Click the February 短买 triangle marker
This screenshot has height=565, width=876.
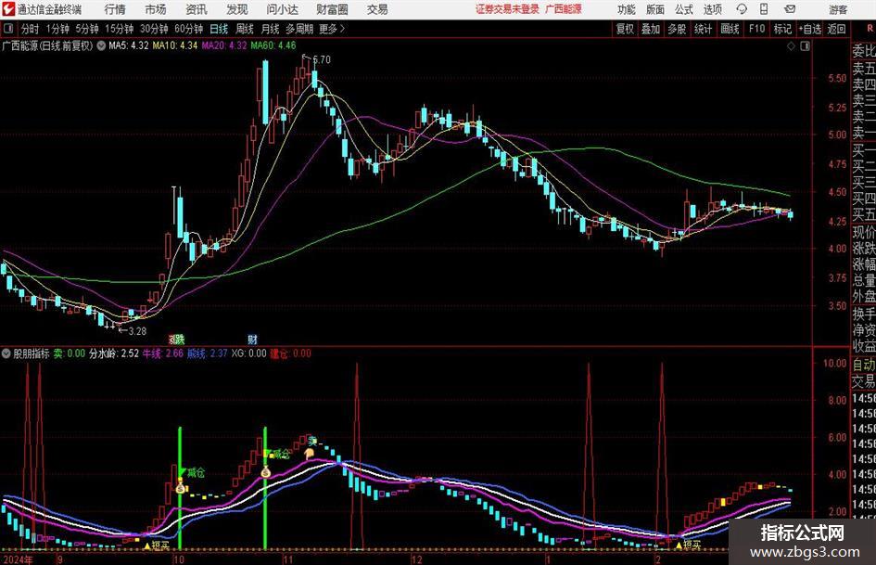(679, 545)
